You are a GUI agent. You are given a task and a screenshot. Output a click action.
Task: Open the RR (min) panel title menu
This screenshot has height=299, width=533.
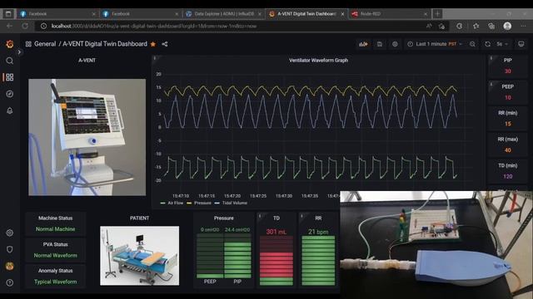click(507, 113)
